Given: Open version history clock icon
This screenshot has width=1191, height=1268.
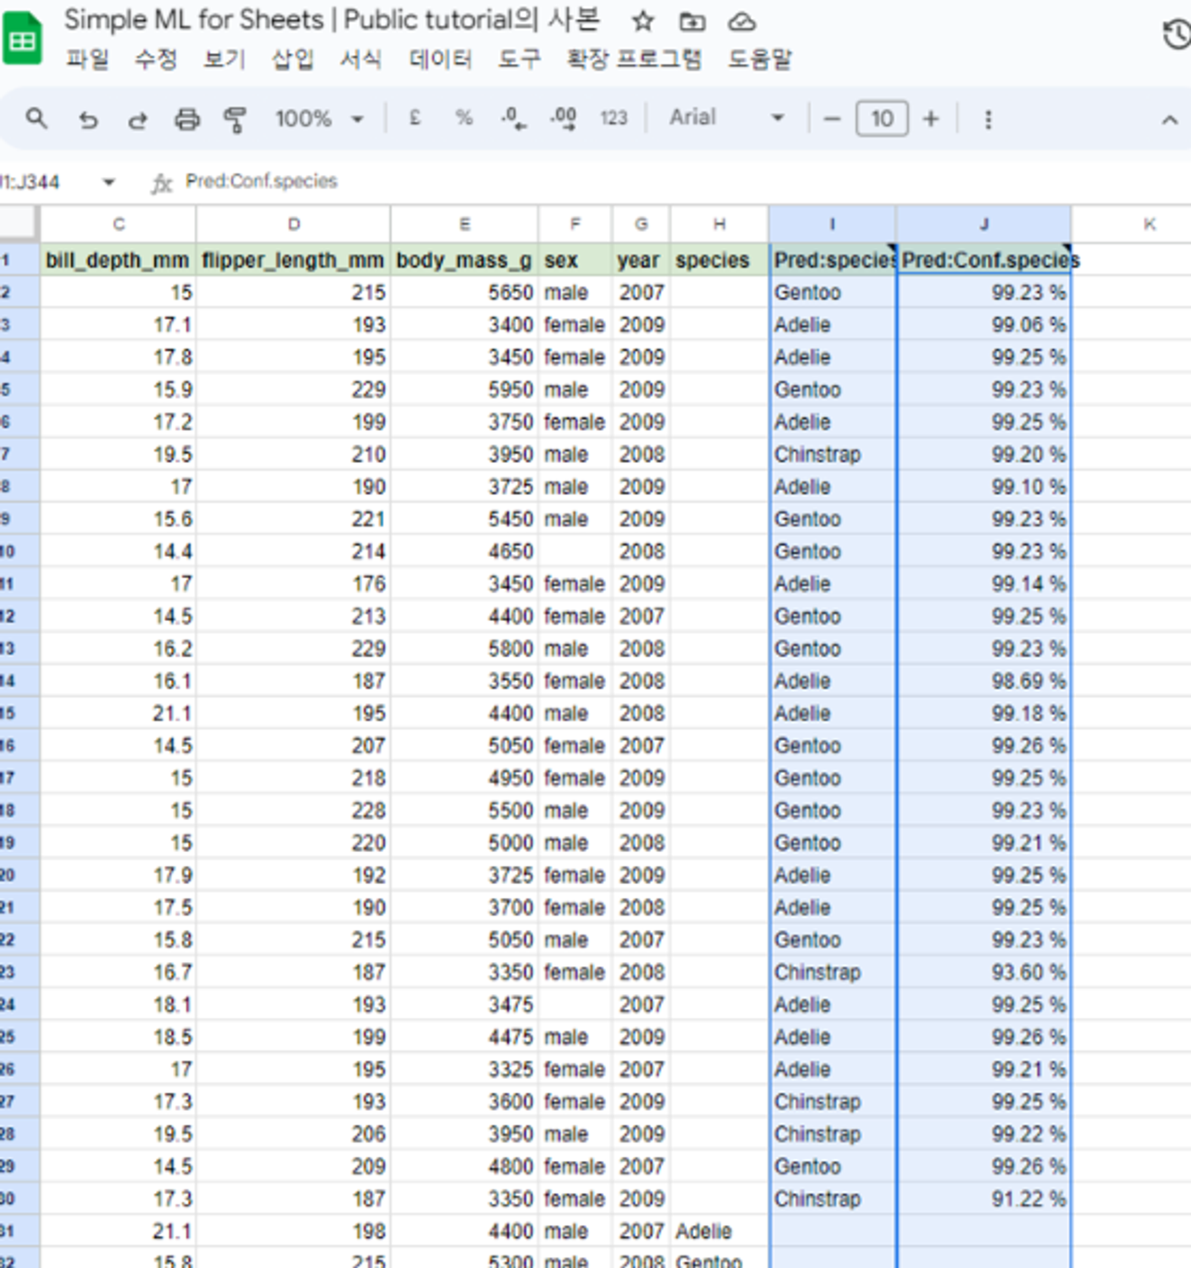Looking at the screenshot, I should click(x=1176, y=35).
